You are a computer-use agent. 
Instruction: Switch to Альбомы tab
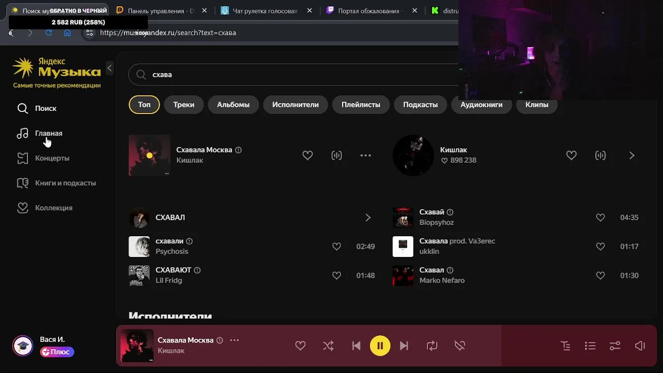[x=233, y=105]
